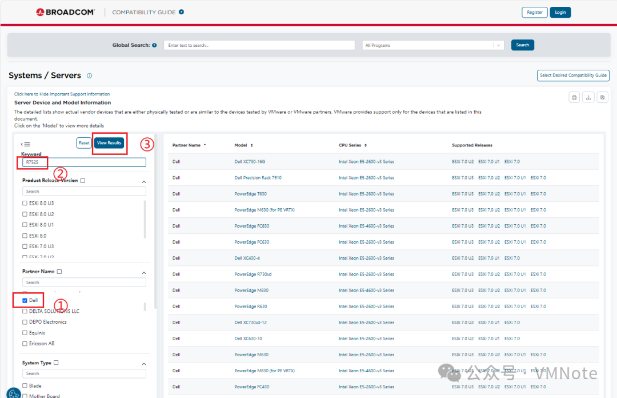The image size is (617, 398).
Task: Open PowerEdge FC830 model details
Action: 252,226
